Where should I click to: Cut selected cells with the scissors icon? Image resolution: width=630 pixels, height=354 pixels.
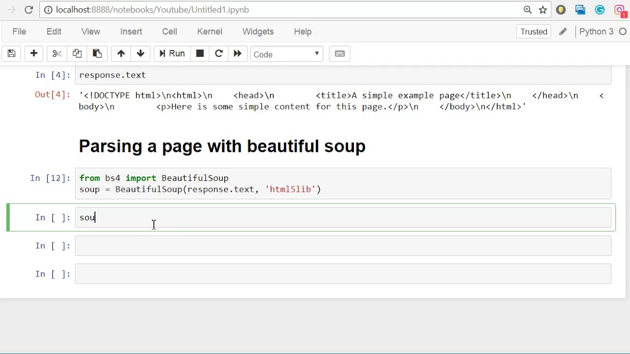coord(57,54)
